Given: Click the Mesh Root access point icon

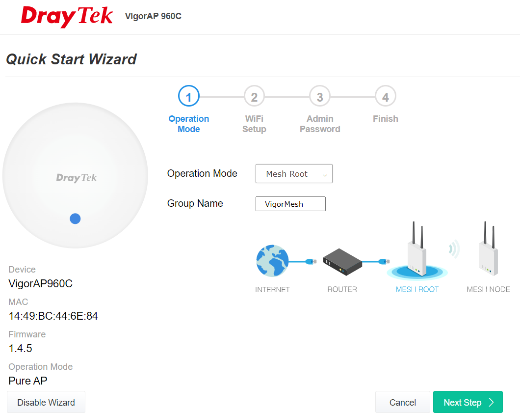Looking at the screenshot, I should tap(417, 249).
